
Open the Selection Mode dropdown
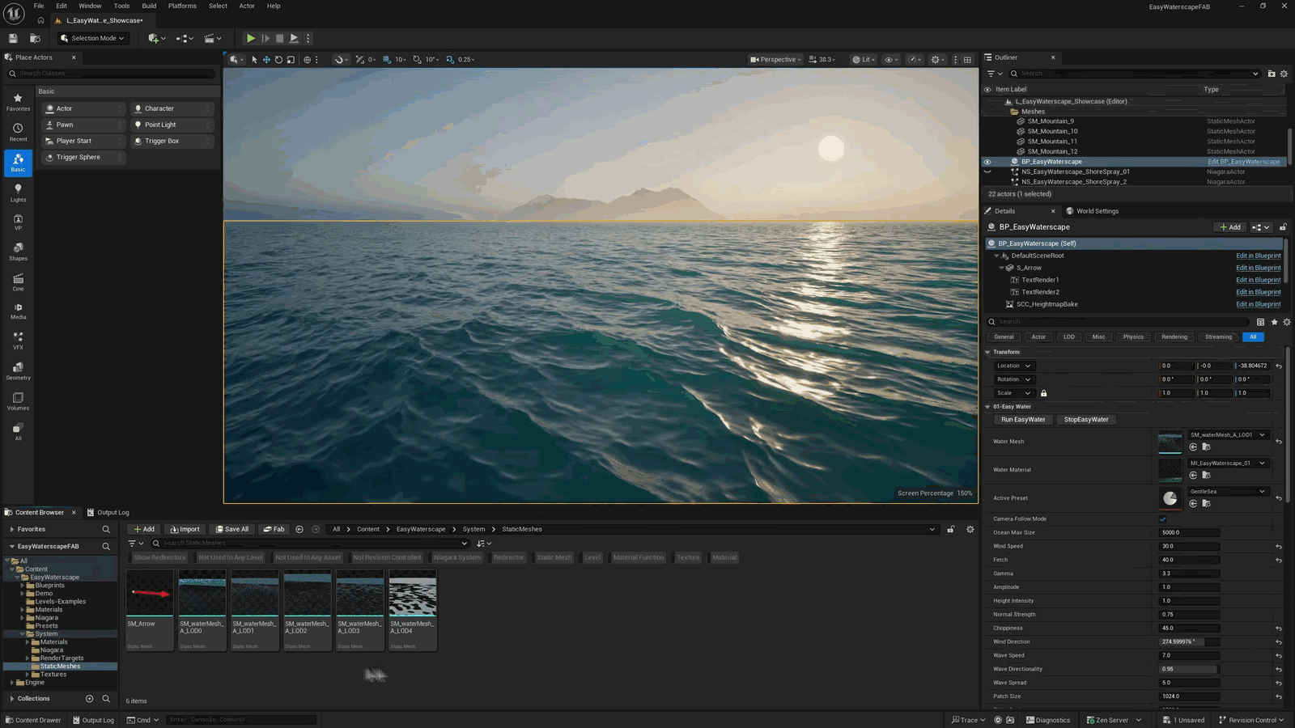[93, 38]
